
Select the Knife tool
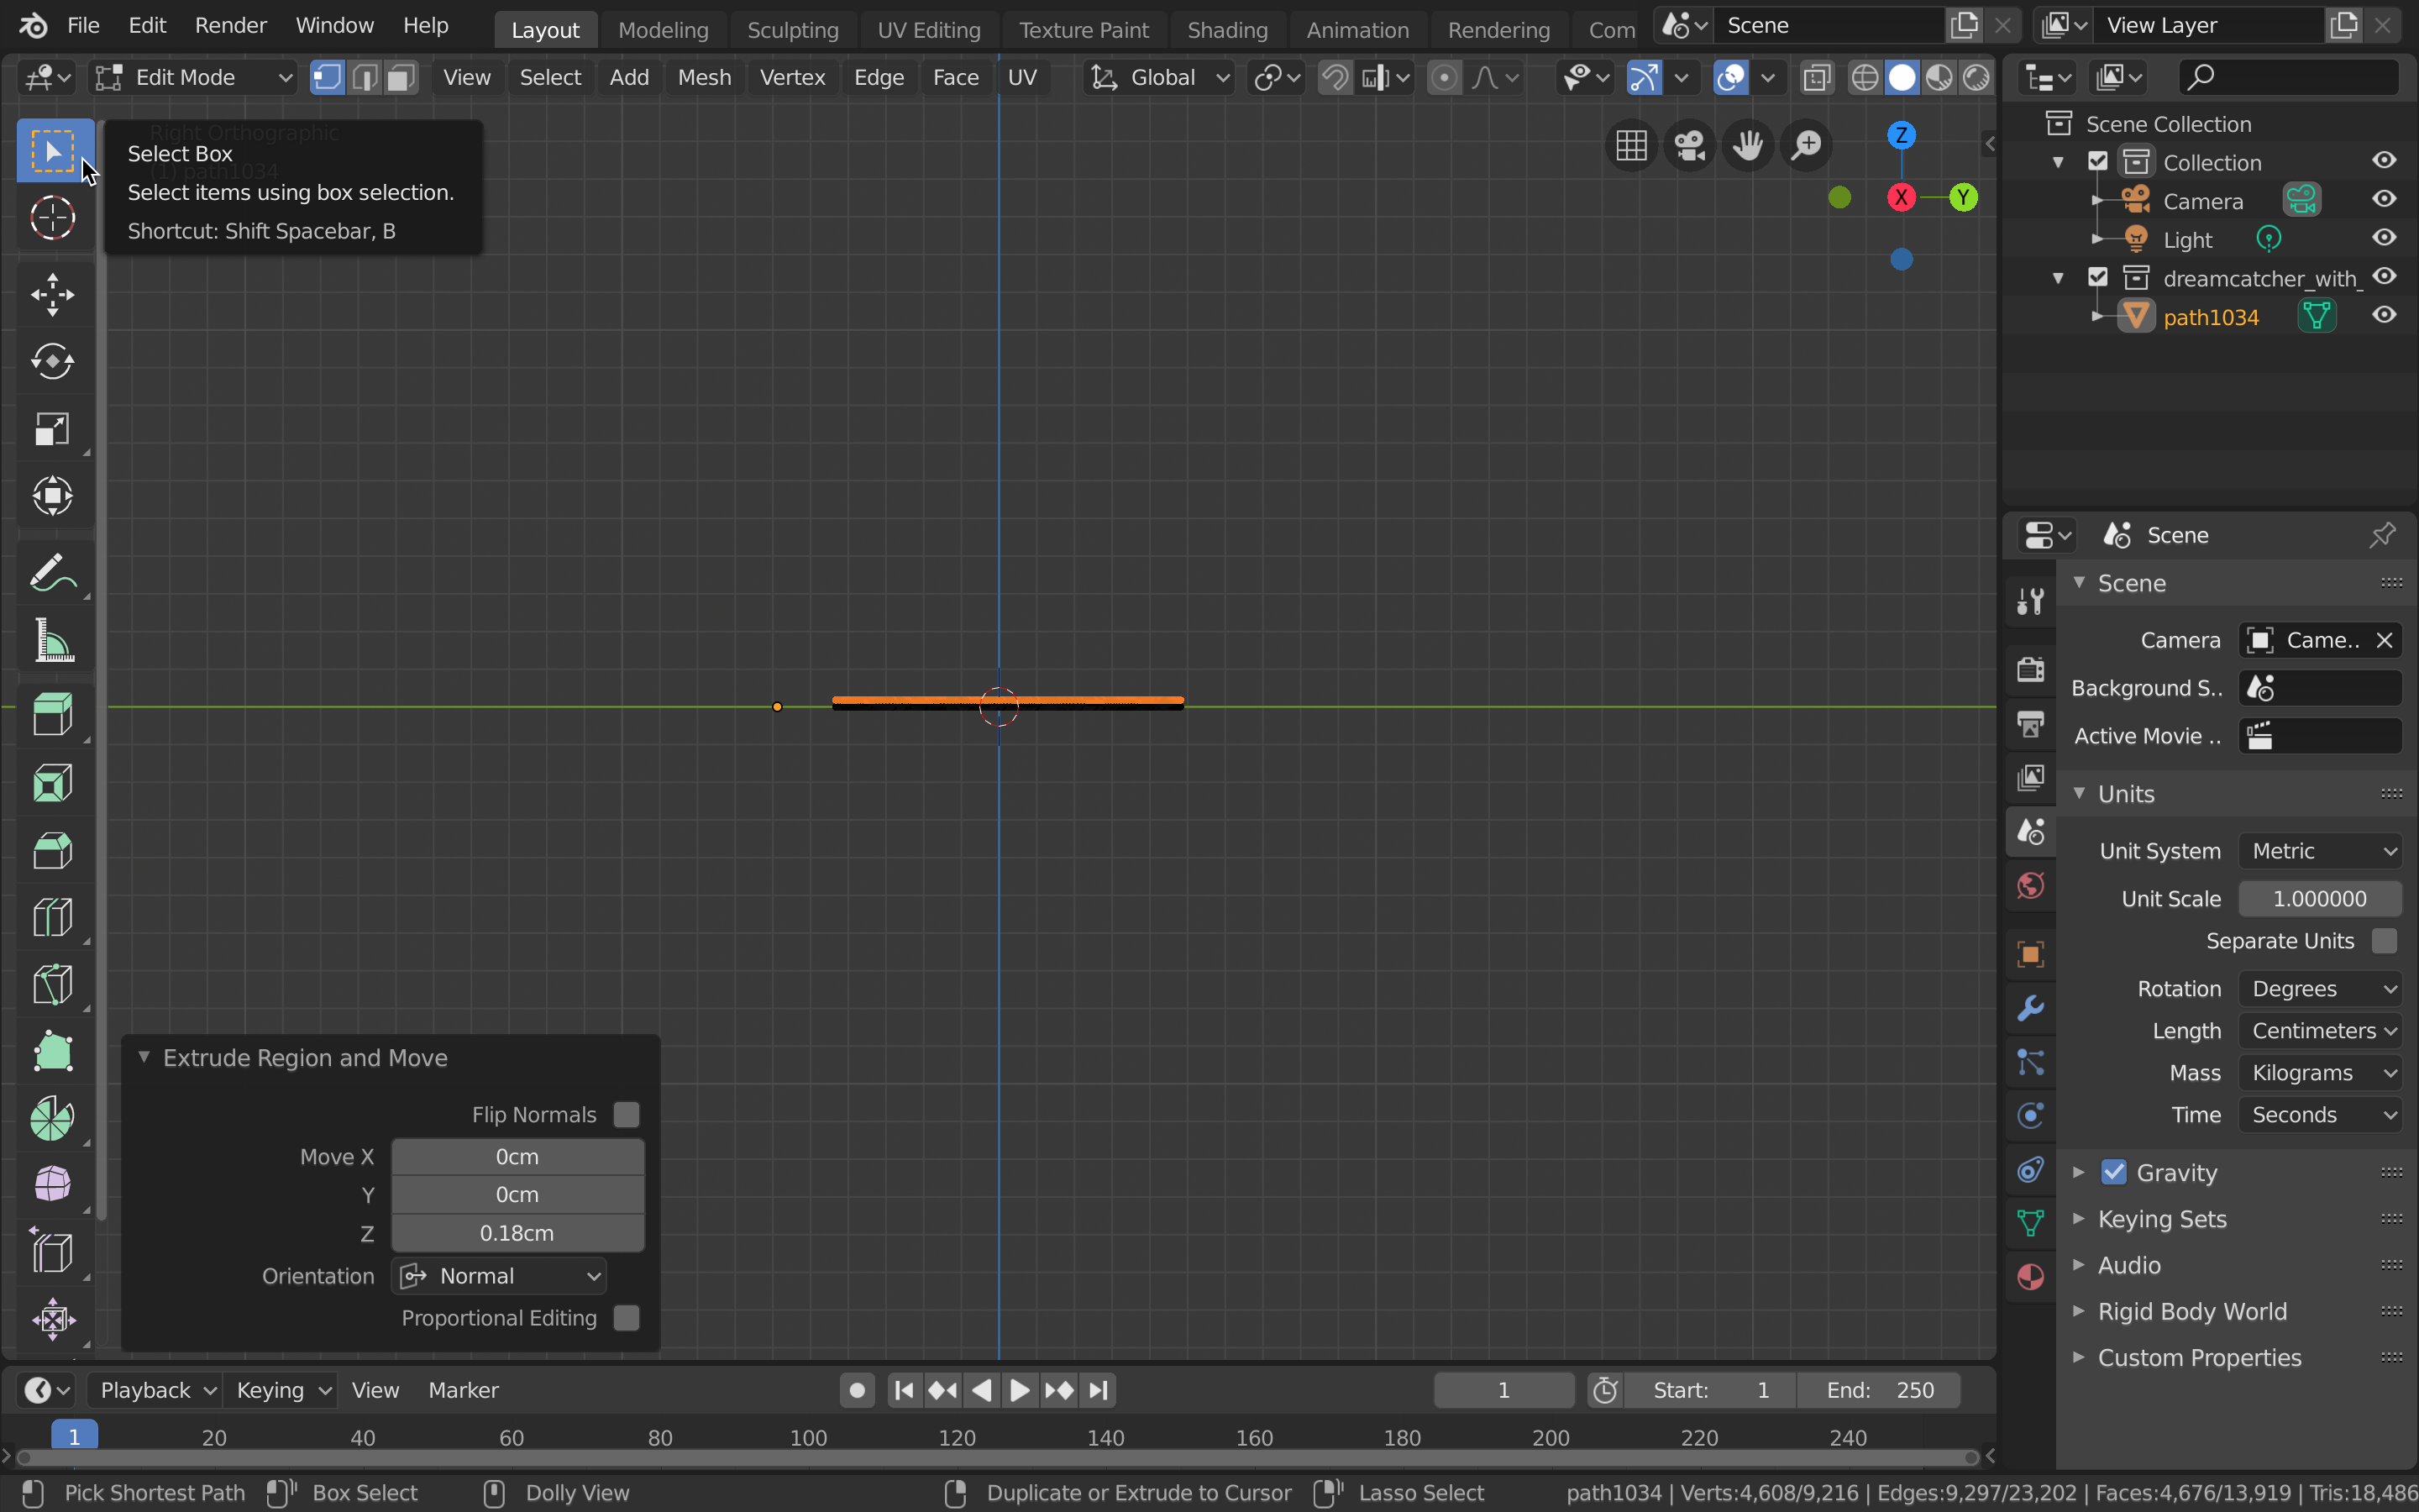(x=52, y=984)
